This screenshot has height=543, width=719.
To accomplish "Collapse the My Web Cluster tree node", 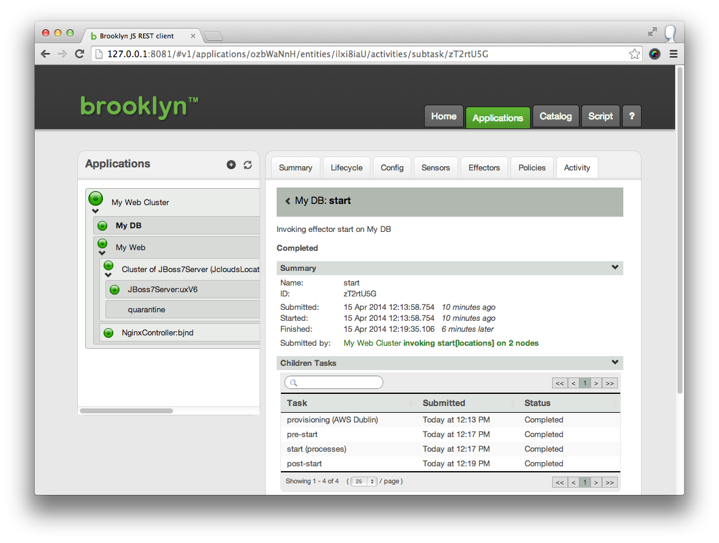I will [95, 211].
